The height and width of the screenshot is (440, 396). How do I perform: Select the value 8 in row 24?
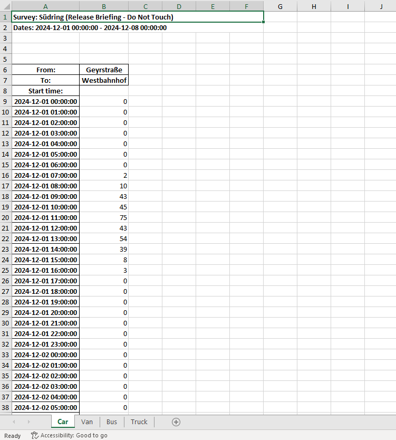pos(104,260)
